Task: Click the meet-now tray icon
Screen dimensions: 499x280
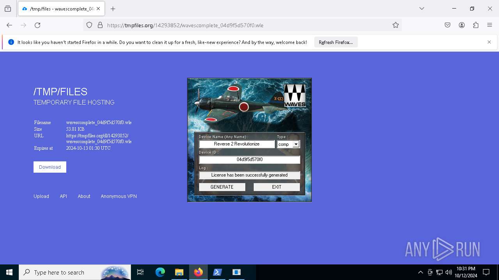Action: point(430,272)
